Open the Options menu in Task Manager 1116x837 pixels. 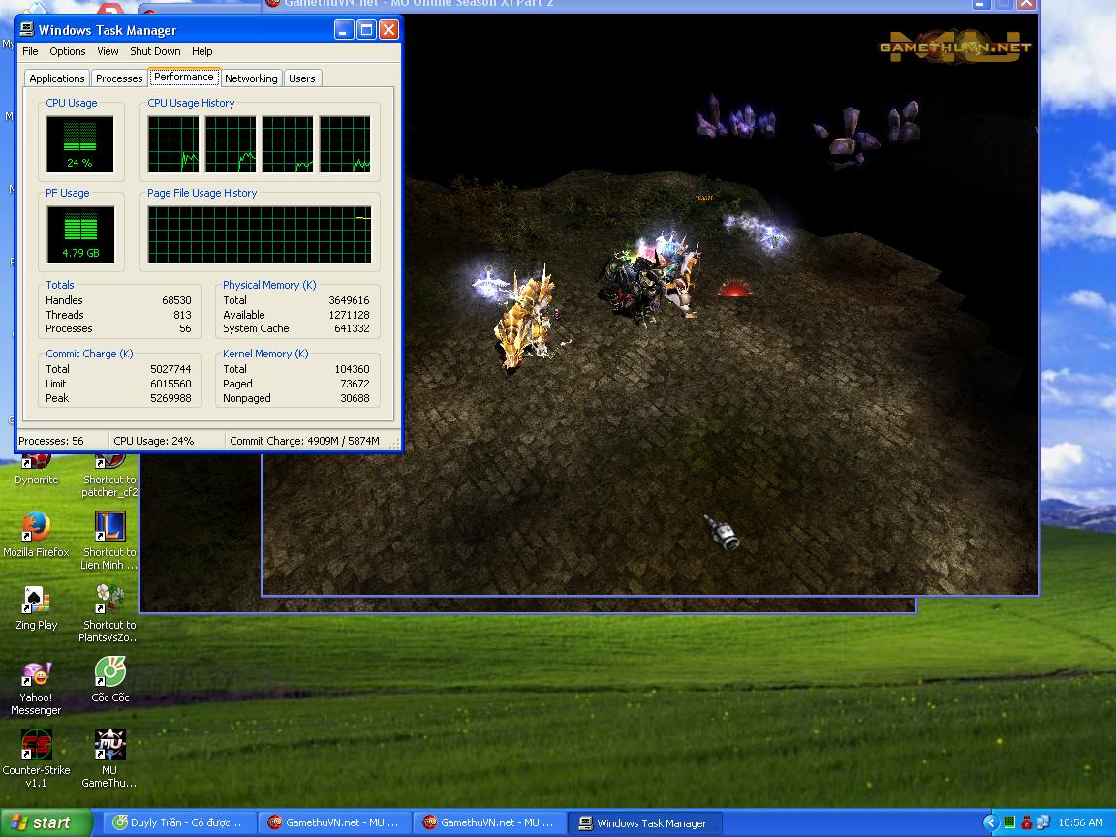tap(68, 51)
